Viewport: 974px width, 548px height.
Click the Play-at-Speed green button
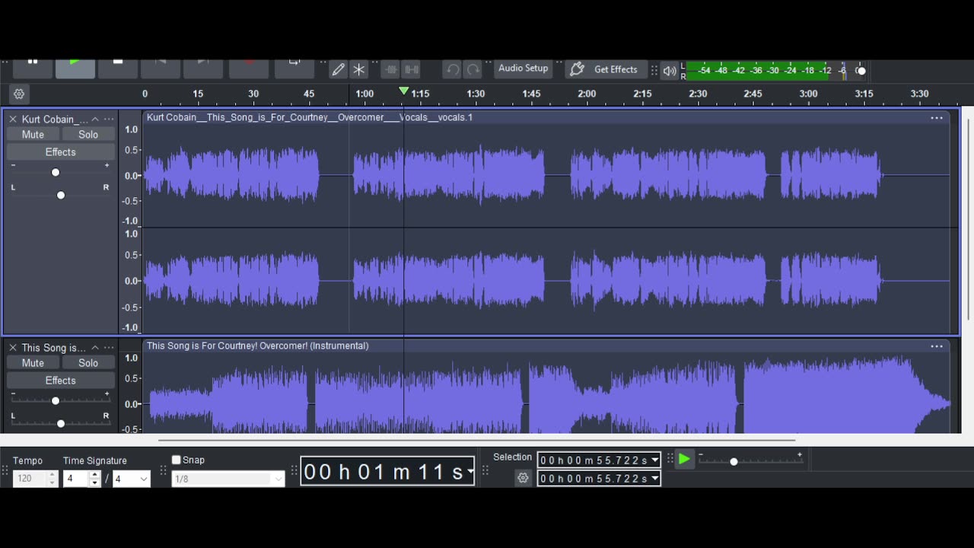point(684,459)
